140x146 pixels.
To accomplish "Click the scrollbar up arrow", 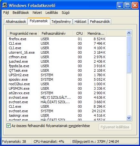I will coord(129,33).
